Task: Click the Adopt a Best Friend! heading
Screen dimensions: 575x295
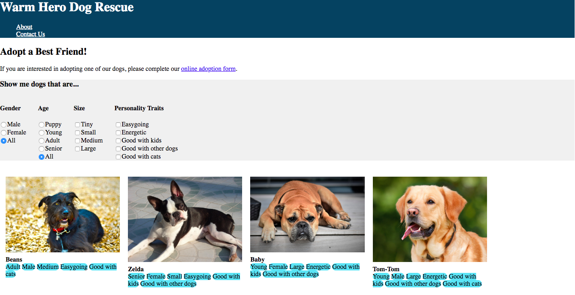Action: [44, 52]
